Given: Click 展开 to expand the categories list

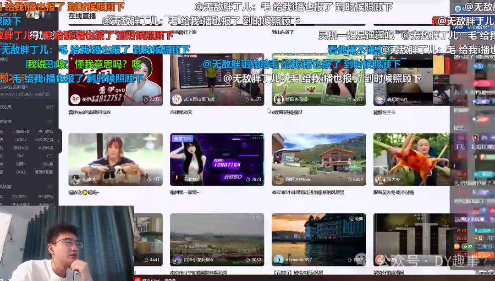Looking at the screenshot, I should pyautogui.click(x=49, y=107).
